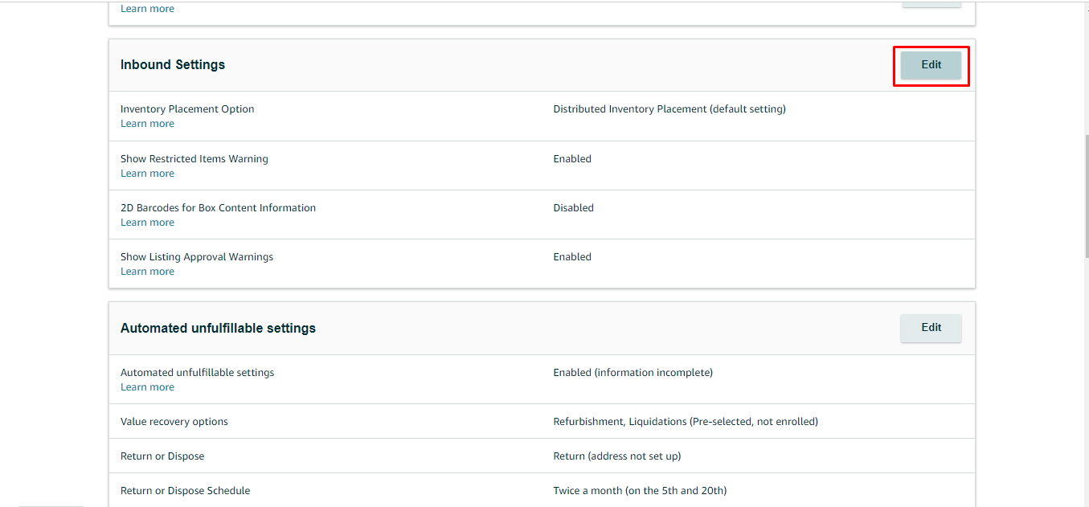Open Learn more under Show Listing Approval Warnings
This screenshot has width=1089, height=507.
147,272
